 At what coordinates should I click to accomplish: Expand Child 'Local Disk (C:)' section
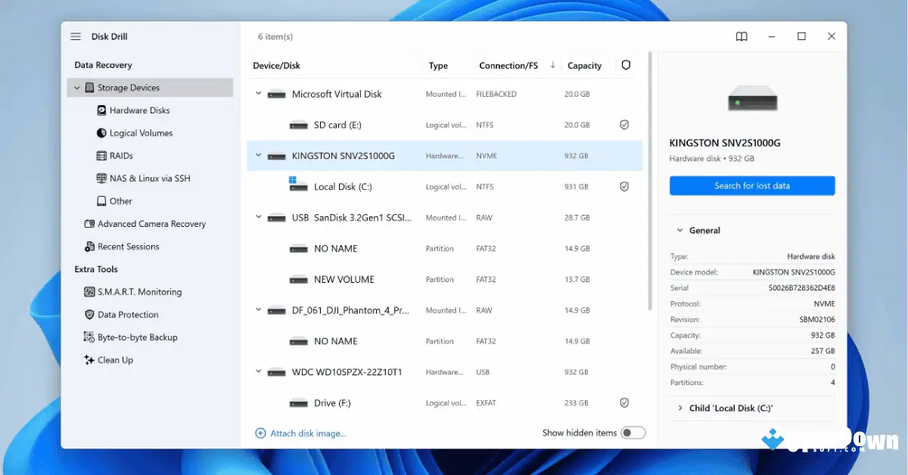pos(679,408)
